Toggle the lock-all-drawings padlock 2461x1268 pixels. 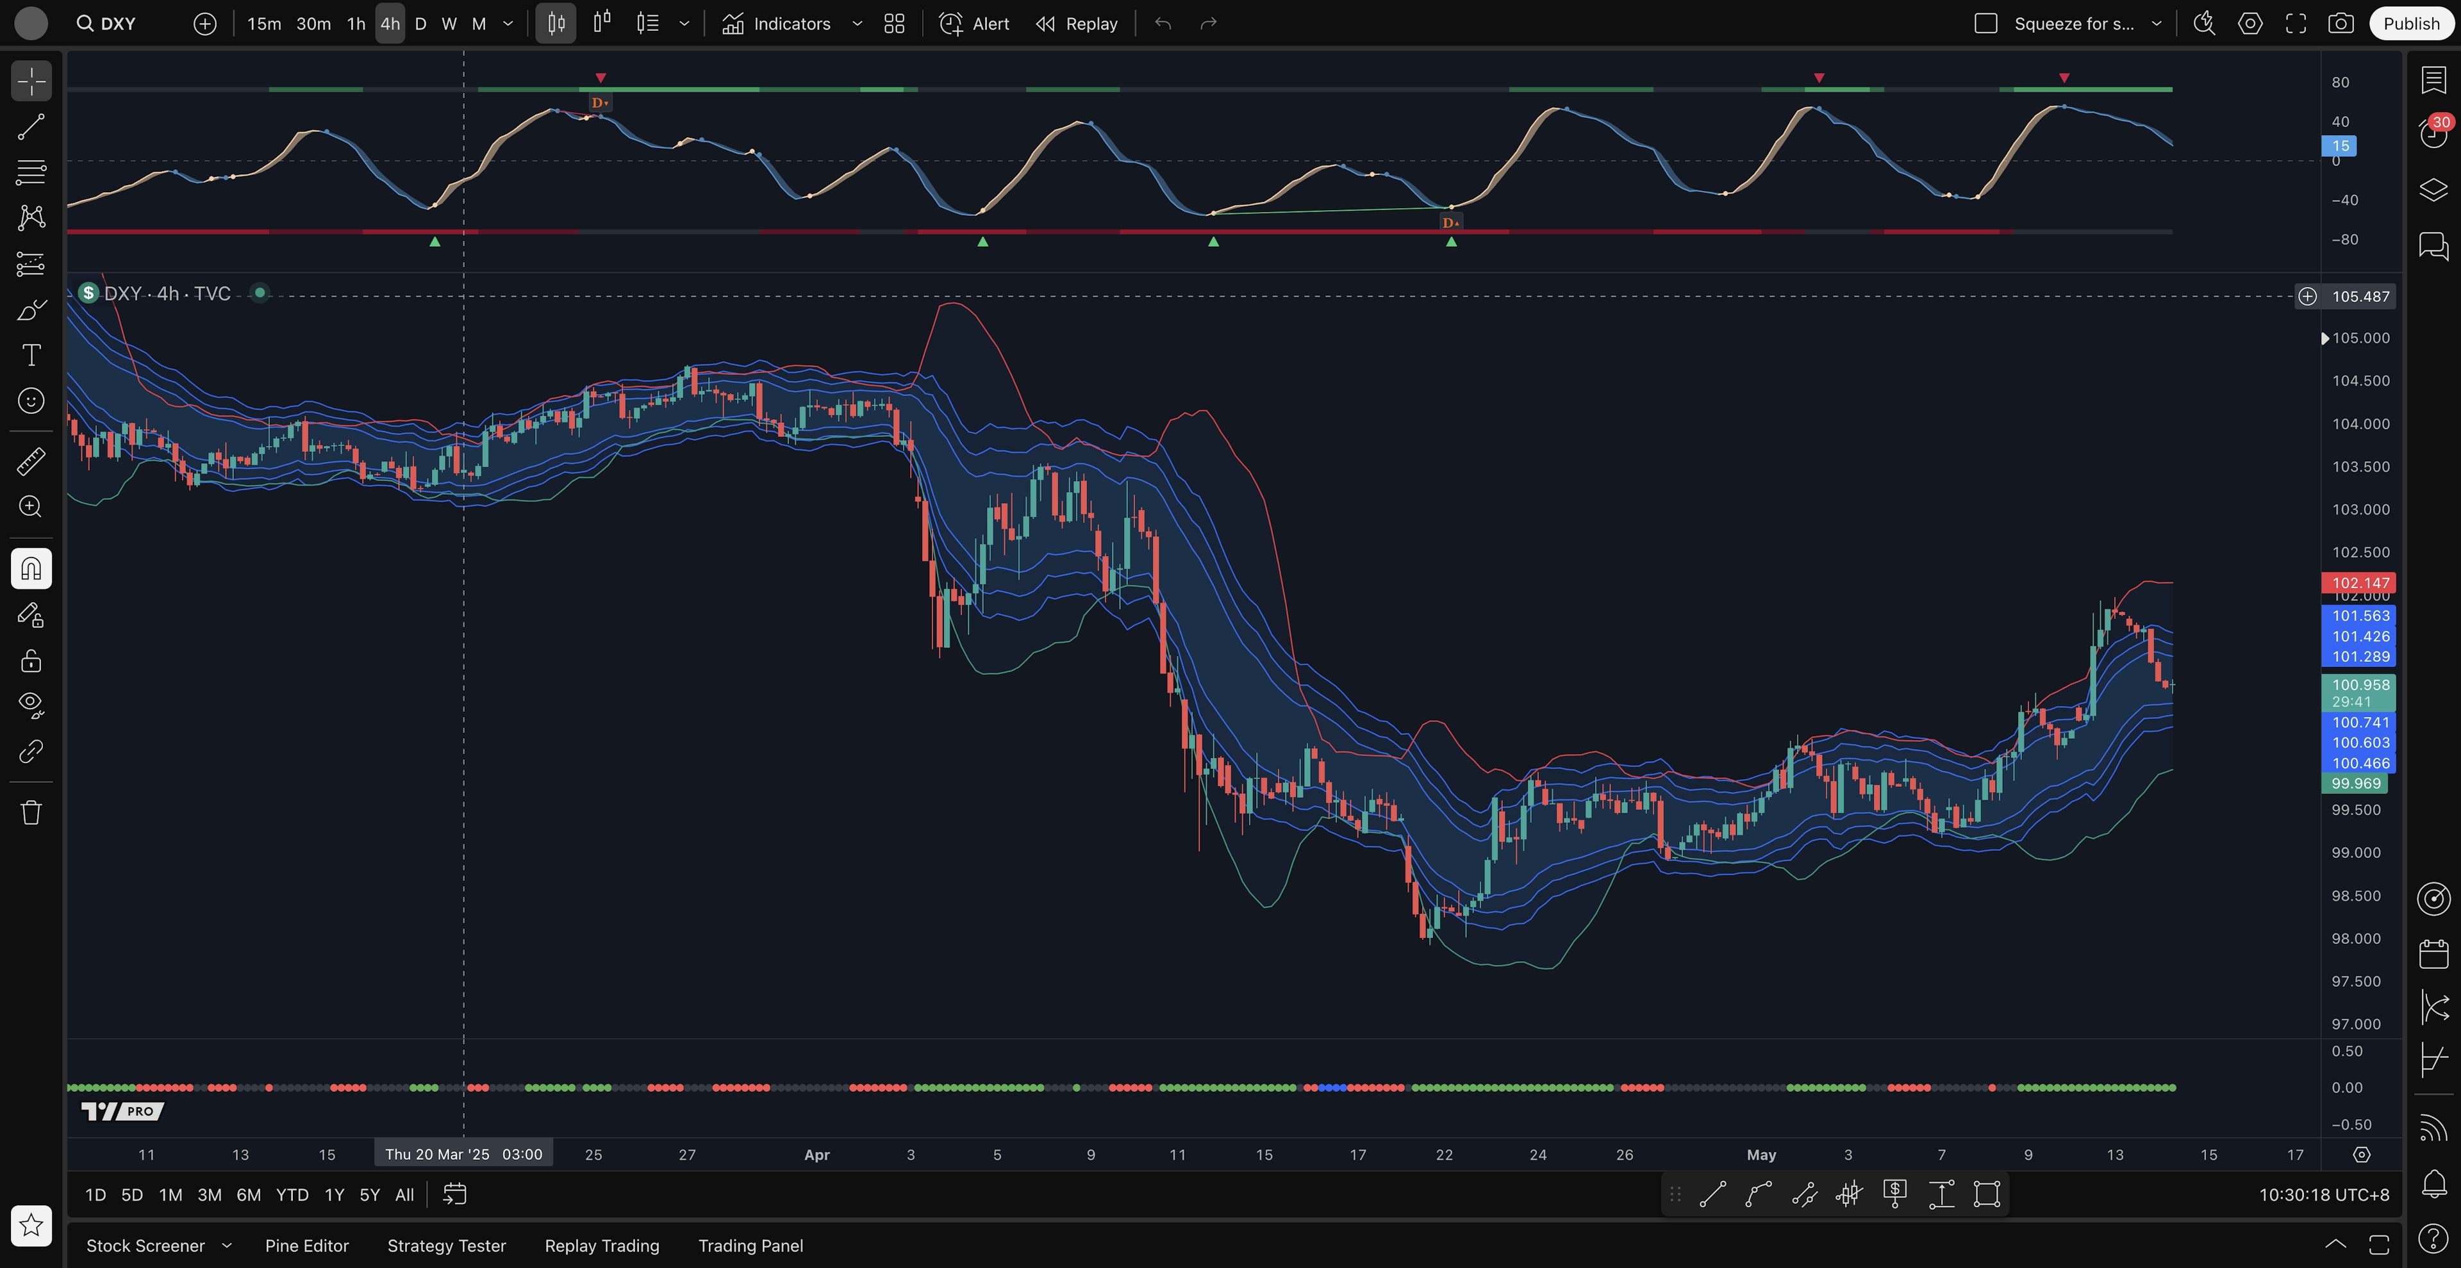coord(31,661)
